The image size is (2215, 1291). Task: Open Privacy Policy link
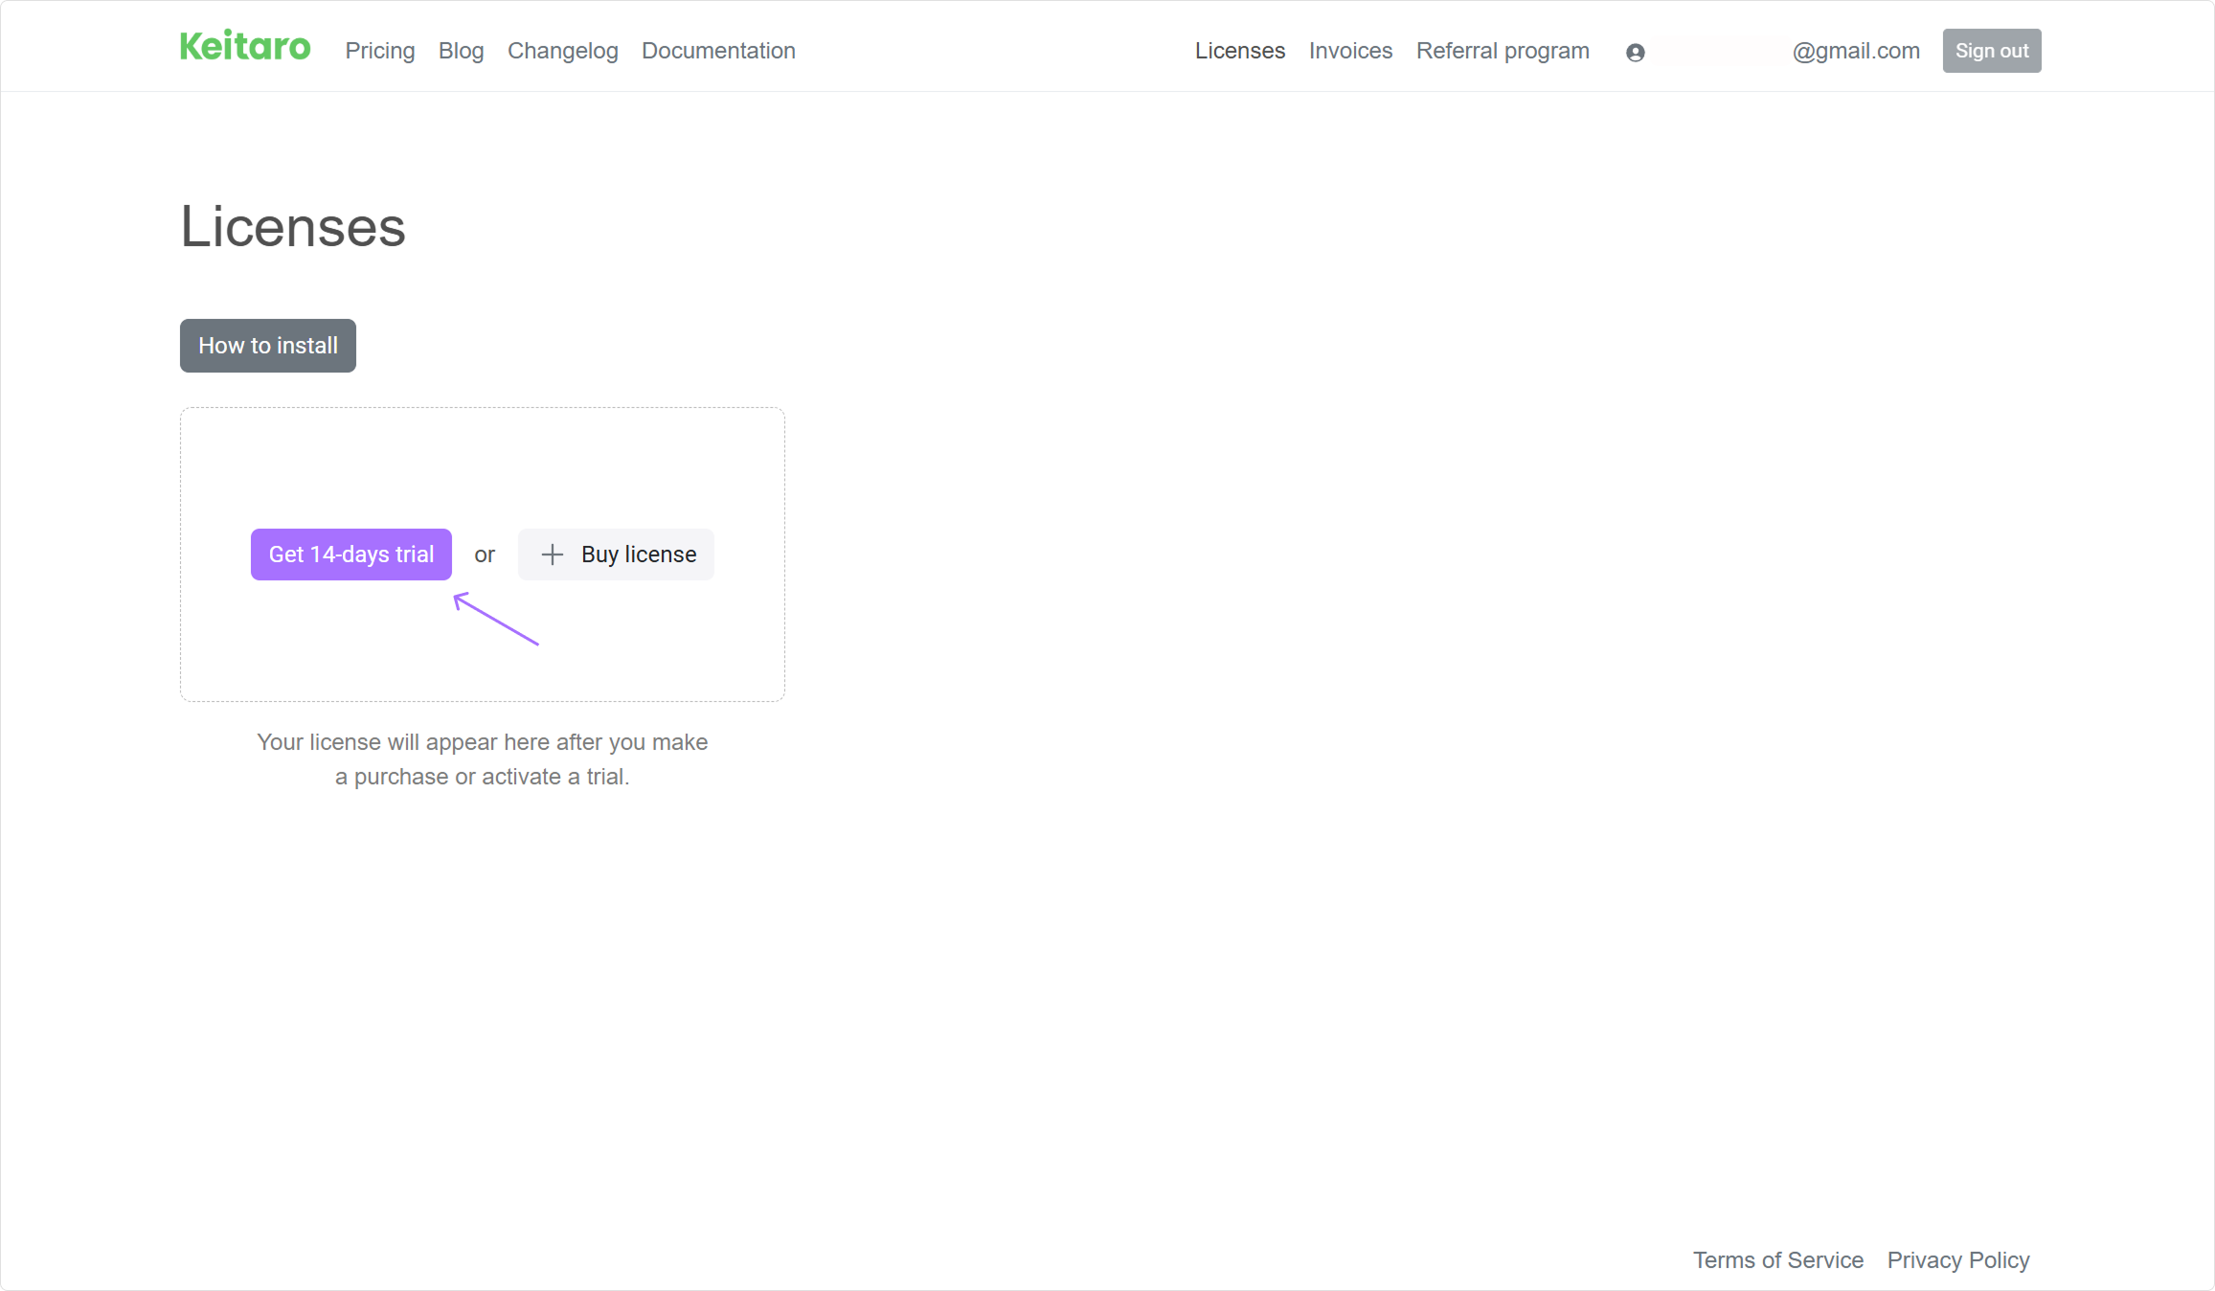click(1958, 1260)
